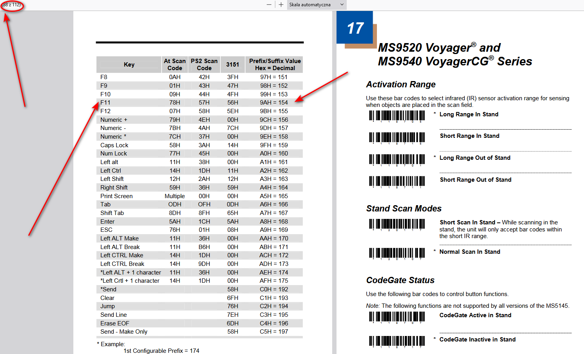Click the 'PS2 Scan Code' column header
This screenshot has height=354, width=584.
pyautogui.click(x=204, y=64)
